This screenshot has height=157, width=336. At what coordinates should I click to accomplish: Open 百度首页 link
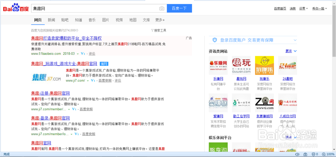pyautogui.click(x=280, y=9)
